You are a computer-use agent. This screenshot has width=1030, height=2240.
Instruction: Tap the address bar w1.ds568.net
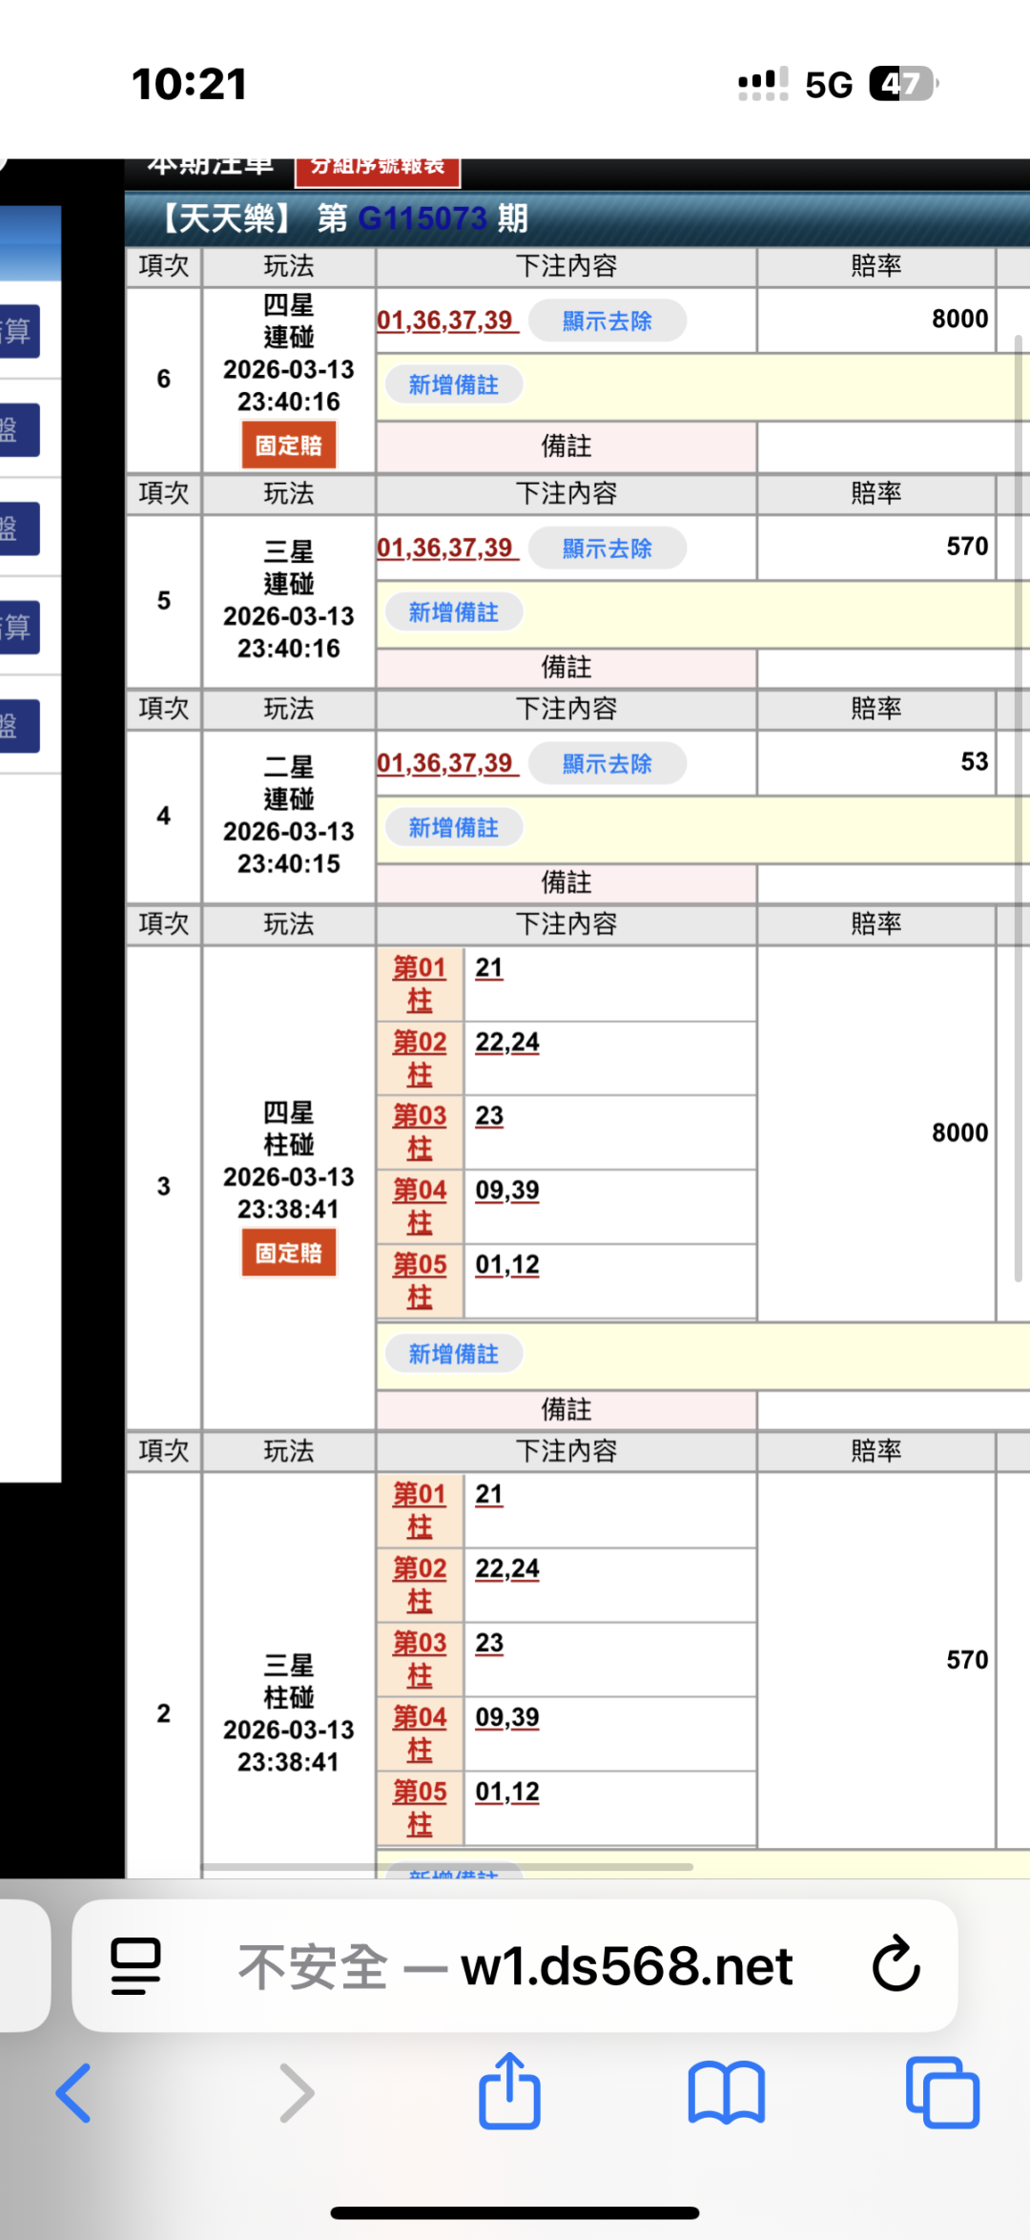[515, 1966]
